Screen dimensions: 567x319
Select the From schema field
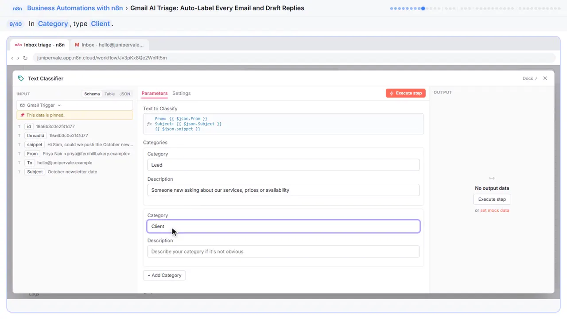[32, 154]
